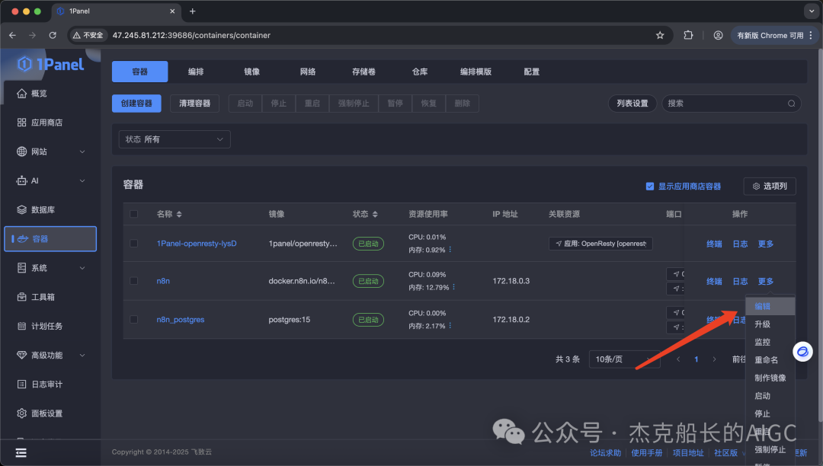Click the browser address bar URL
Screen dimensions: 823x466
191,35
